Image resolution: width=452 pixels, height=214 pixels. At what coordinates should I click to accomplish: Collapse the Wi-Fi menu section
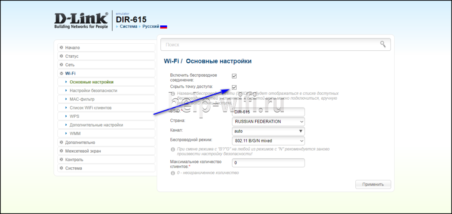(61, 73)
